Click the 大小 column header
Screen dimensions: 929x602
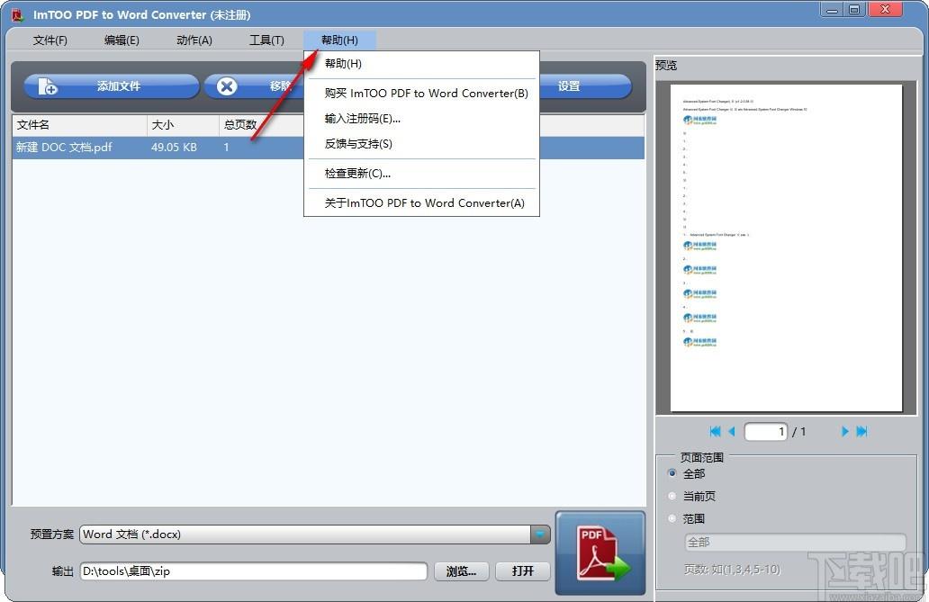pos(183,125)
